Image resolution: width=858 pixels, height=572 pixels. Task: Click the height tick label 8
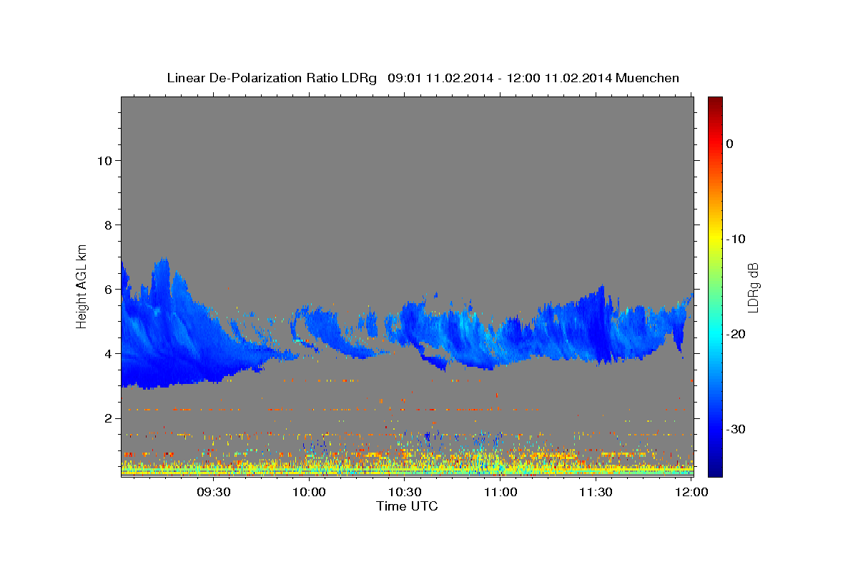click(109, 225)
